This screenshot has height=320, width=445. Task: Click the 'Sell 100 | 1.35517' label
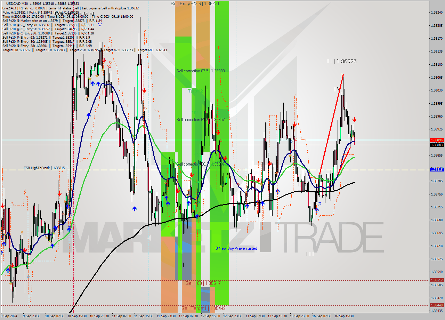click(x=203, y=283)
